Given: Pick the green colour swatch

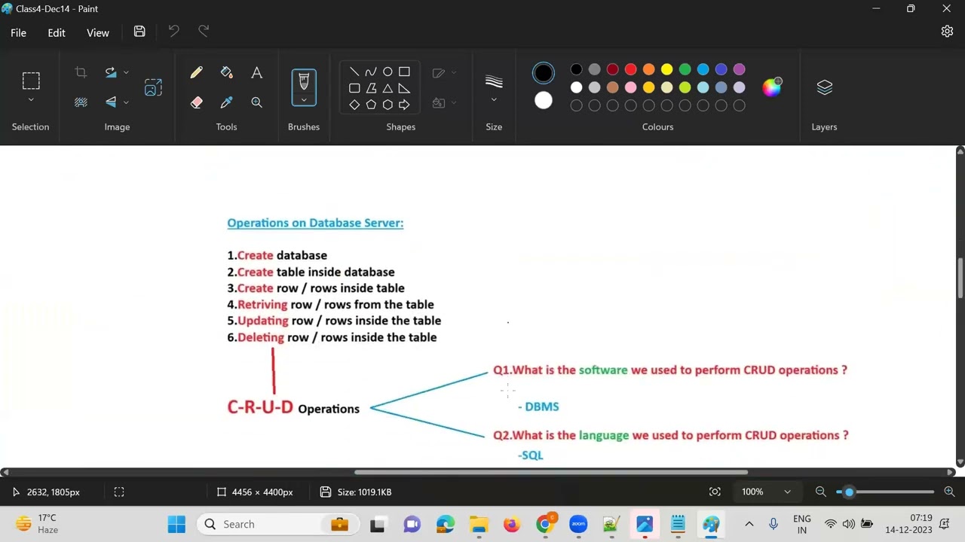Looking at the screenshot, I should (x=685, y=69).
